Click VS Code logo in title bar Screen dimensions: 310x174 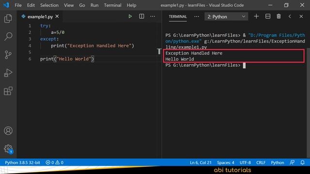(6, 5)
